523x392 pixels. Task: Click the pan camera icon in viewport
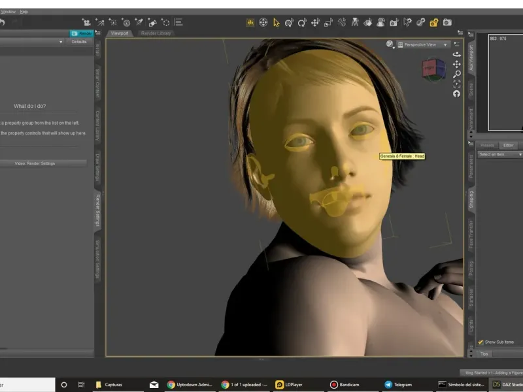[456, 65]
